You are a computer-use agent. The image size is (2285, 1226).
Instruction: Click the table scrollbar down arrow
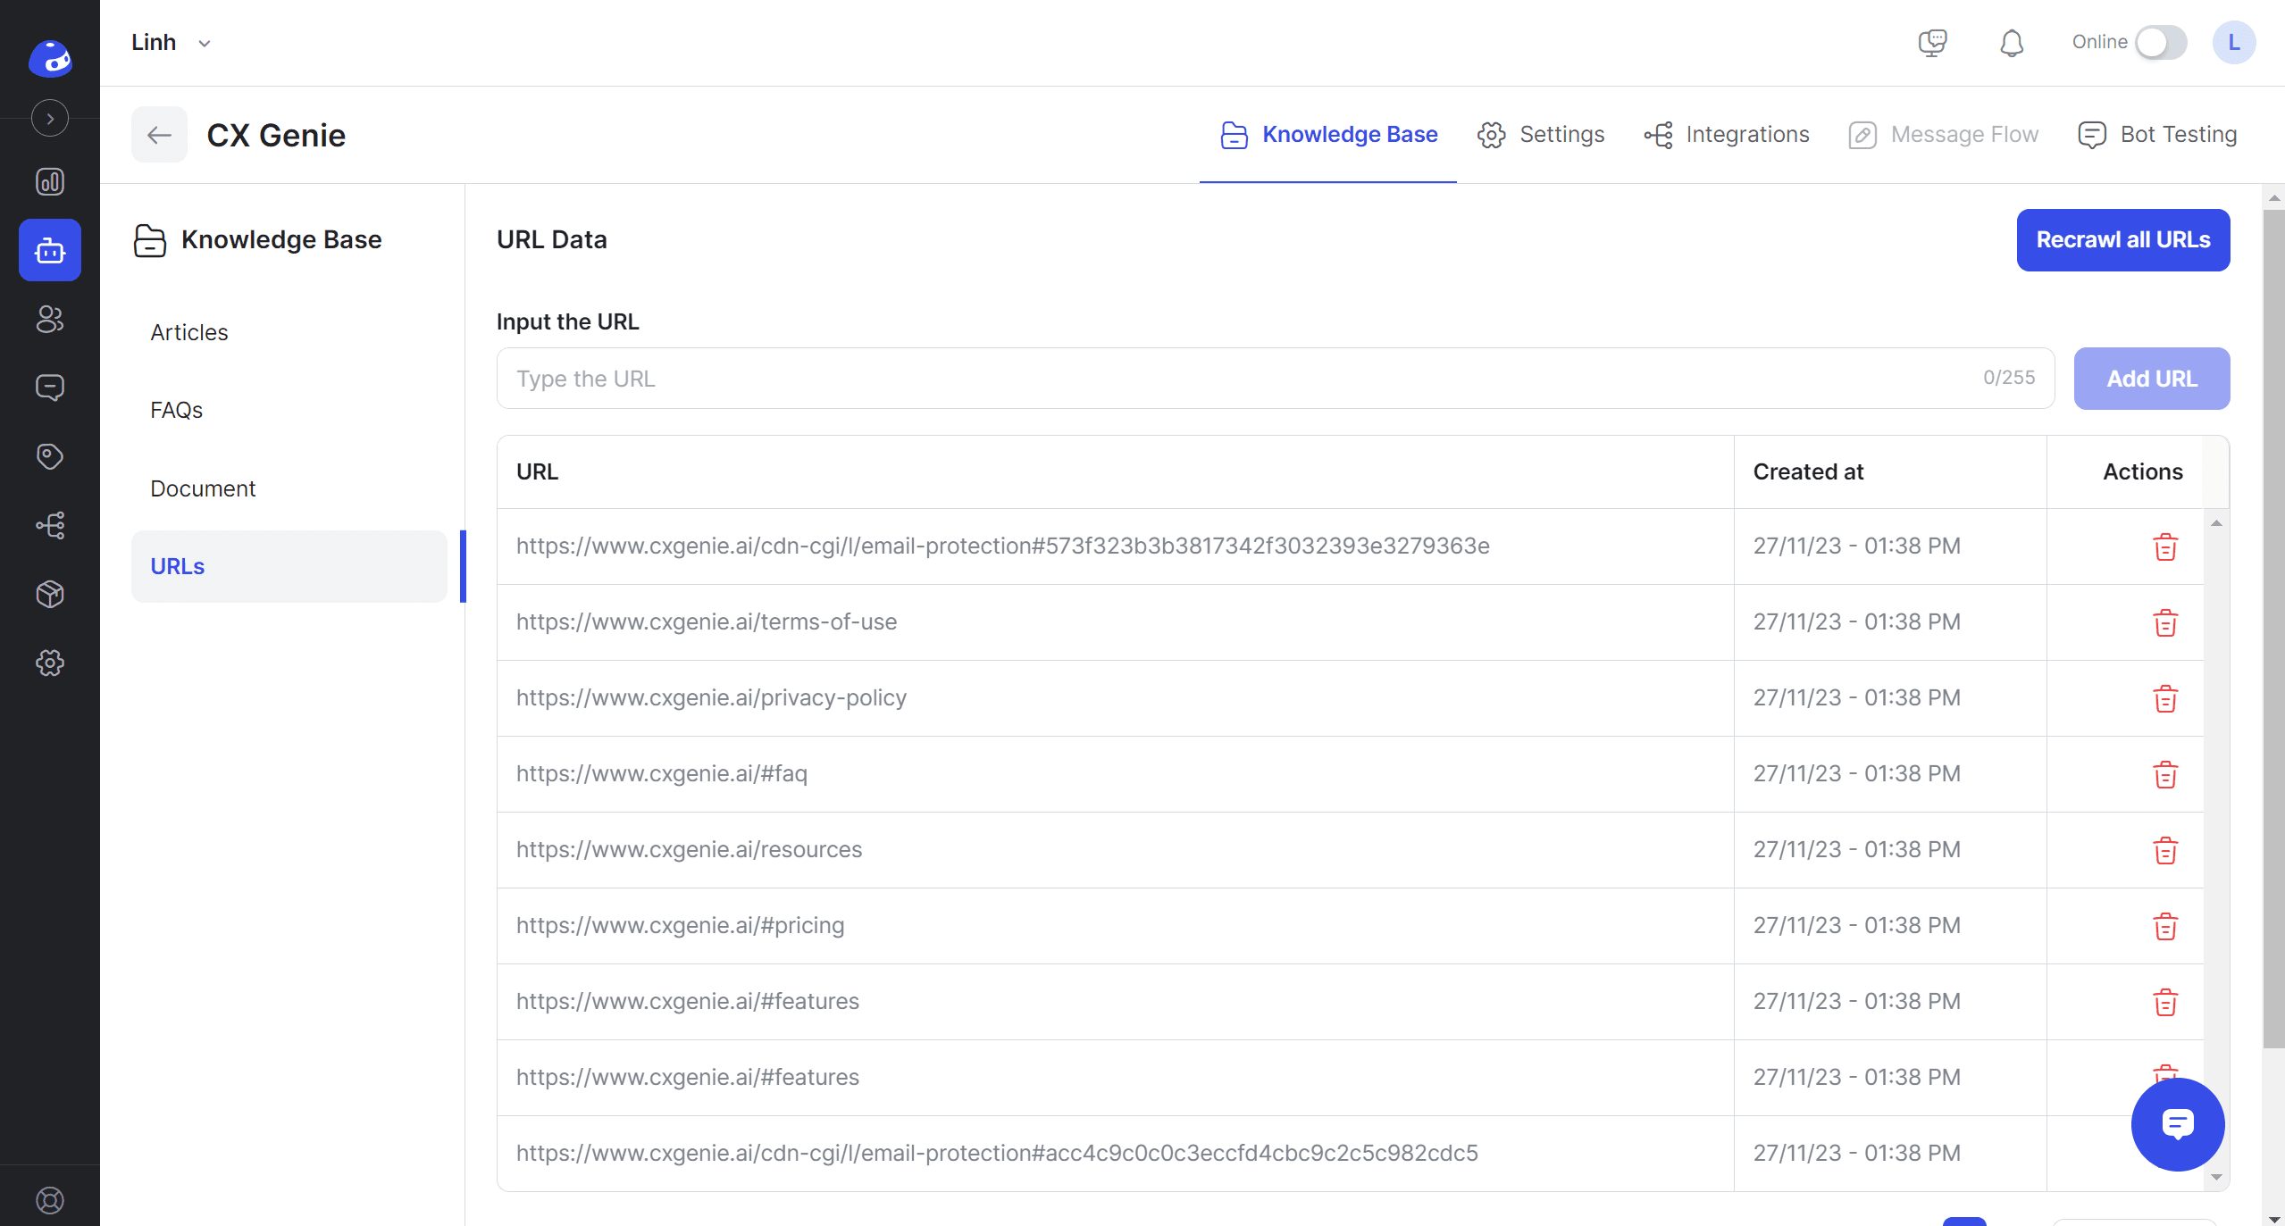[x=2215, y=1177]
